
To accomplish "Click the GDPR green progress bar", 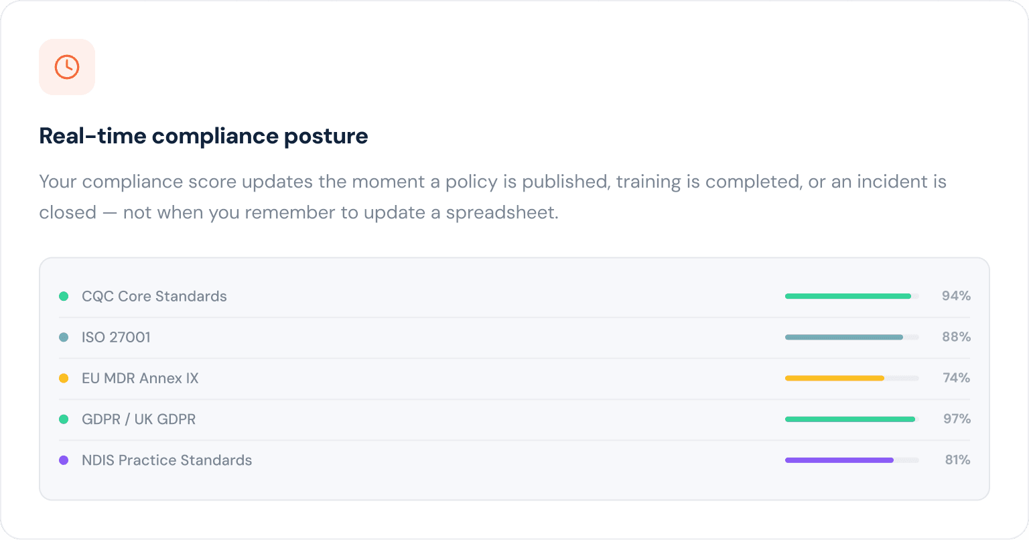I will click(849, 419).
